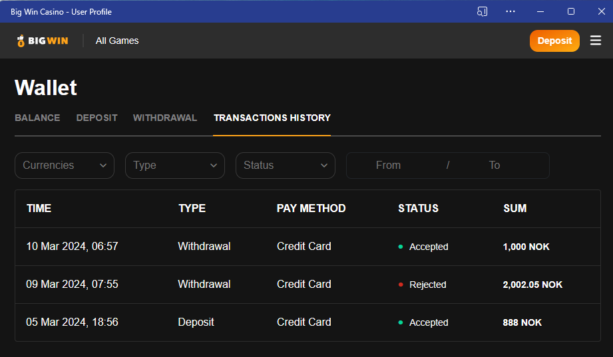The image size is (613, 357).
Task: Maximize the Big Win Casino window
Action: (570, 11)
